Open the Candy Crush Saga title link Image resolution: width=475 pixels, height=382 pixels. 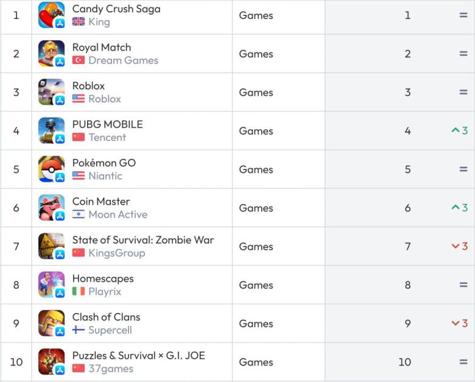116,9
